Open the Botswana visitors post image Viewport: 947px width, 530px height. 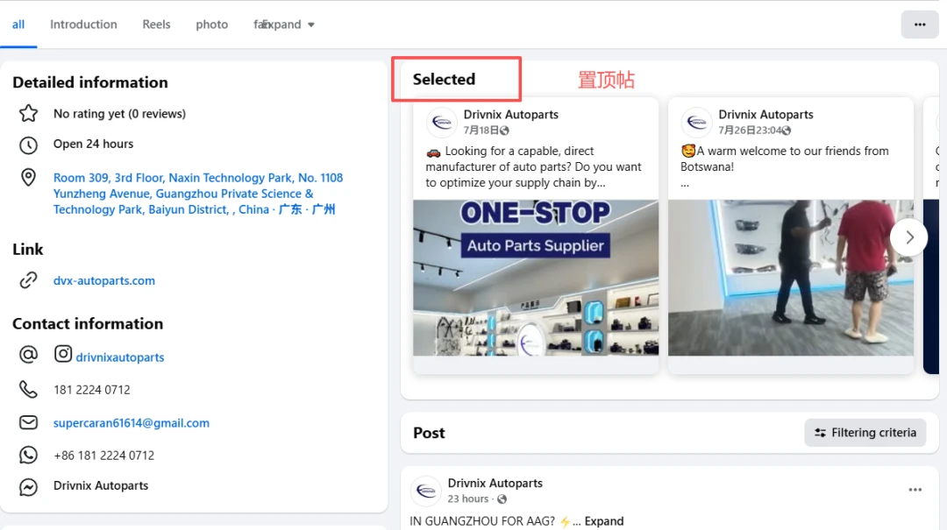791,278
